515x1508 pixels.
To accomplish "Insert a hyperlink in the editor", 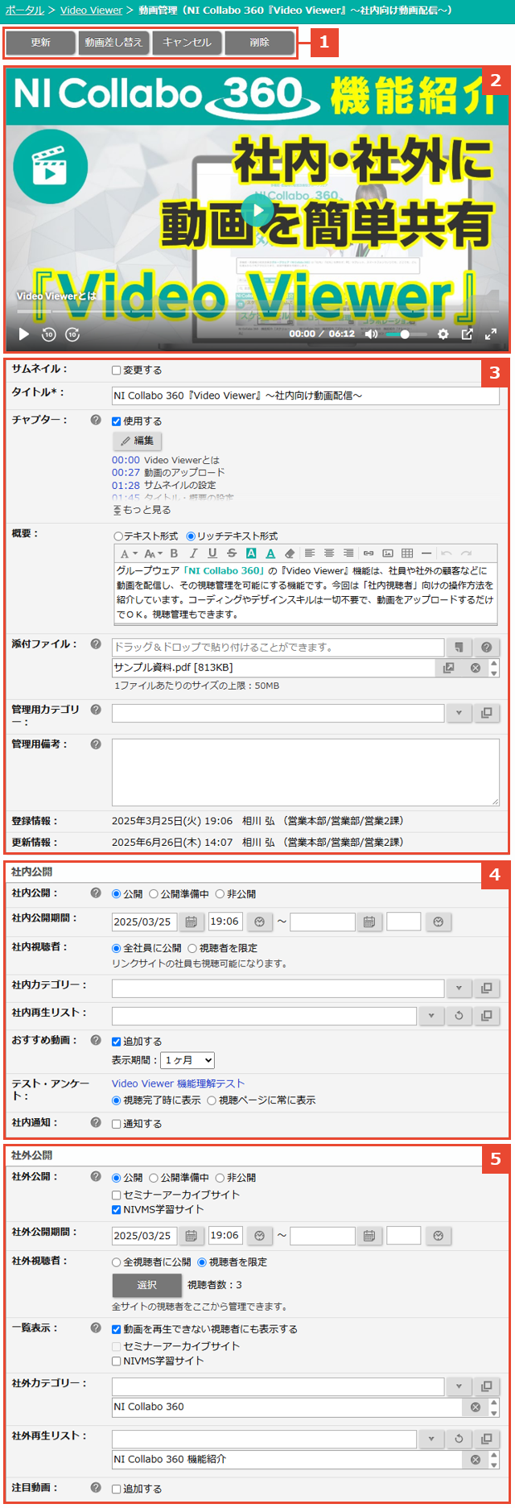I will pyautogui.click(x=369, y=553).
